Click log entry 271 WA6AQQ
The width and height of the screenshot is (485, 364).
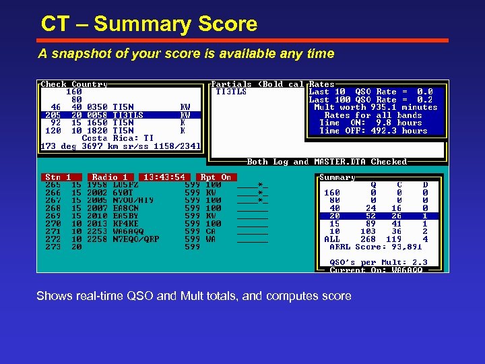point(156,231)
